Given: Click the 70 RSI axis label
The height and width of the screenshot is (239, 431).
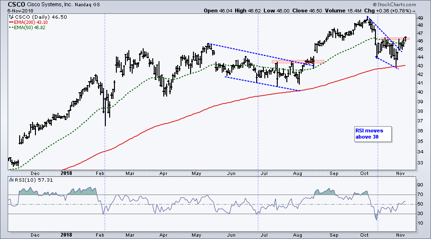Looking at the screenshot, I should [x=420, y=195].
